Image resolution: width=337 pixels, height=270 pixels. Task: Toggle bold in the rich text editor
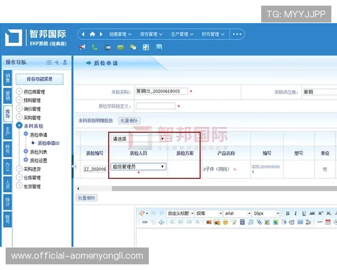pos(288,213)
